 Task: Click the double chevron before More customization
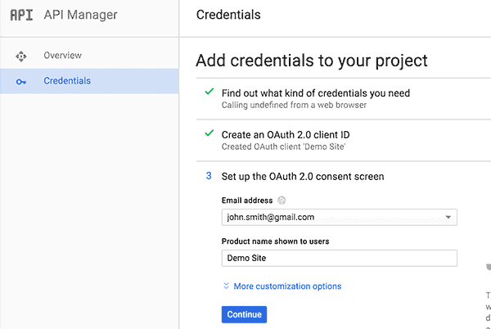click(227, 286)
